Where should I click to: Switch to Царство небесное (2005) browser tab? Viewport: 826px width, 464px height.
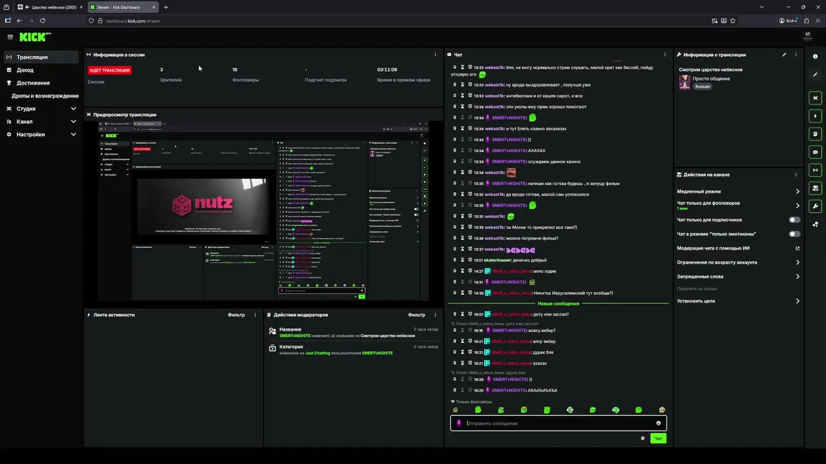coord(50,7)
